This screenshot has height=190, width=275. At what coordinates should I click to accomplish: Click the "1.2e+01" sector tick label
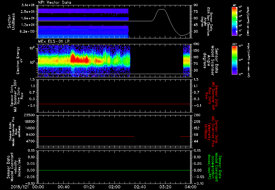pos(28,25)
